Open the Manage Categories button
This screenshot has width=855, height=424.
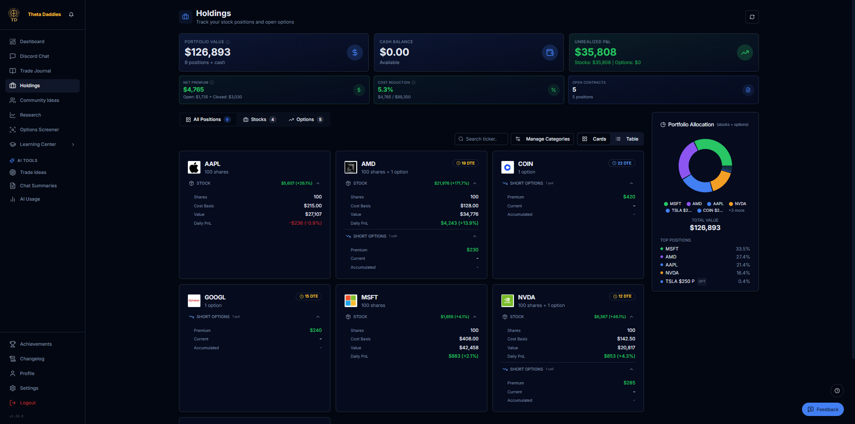click(542, 139)
